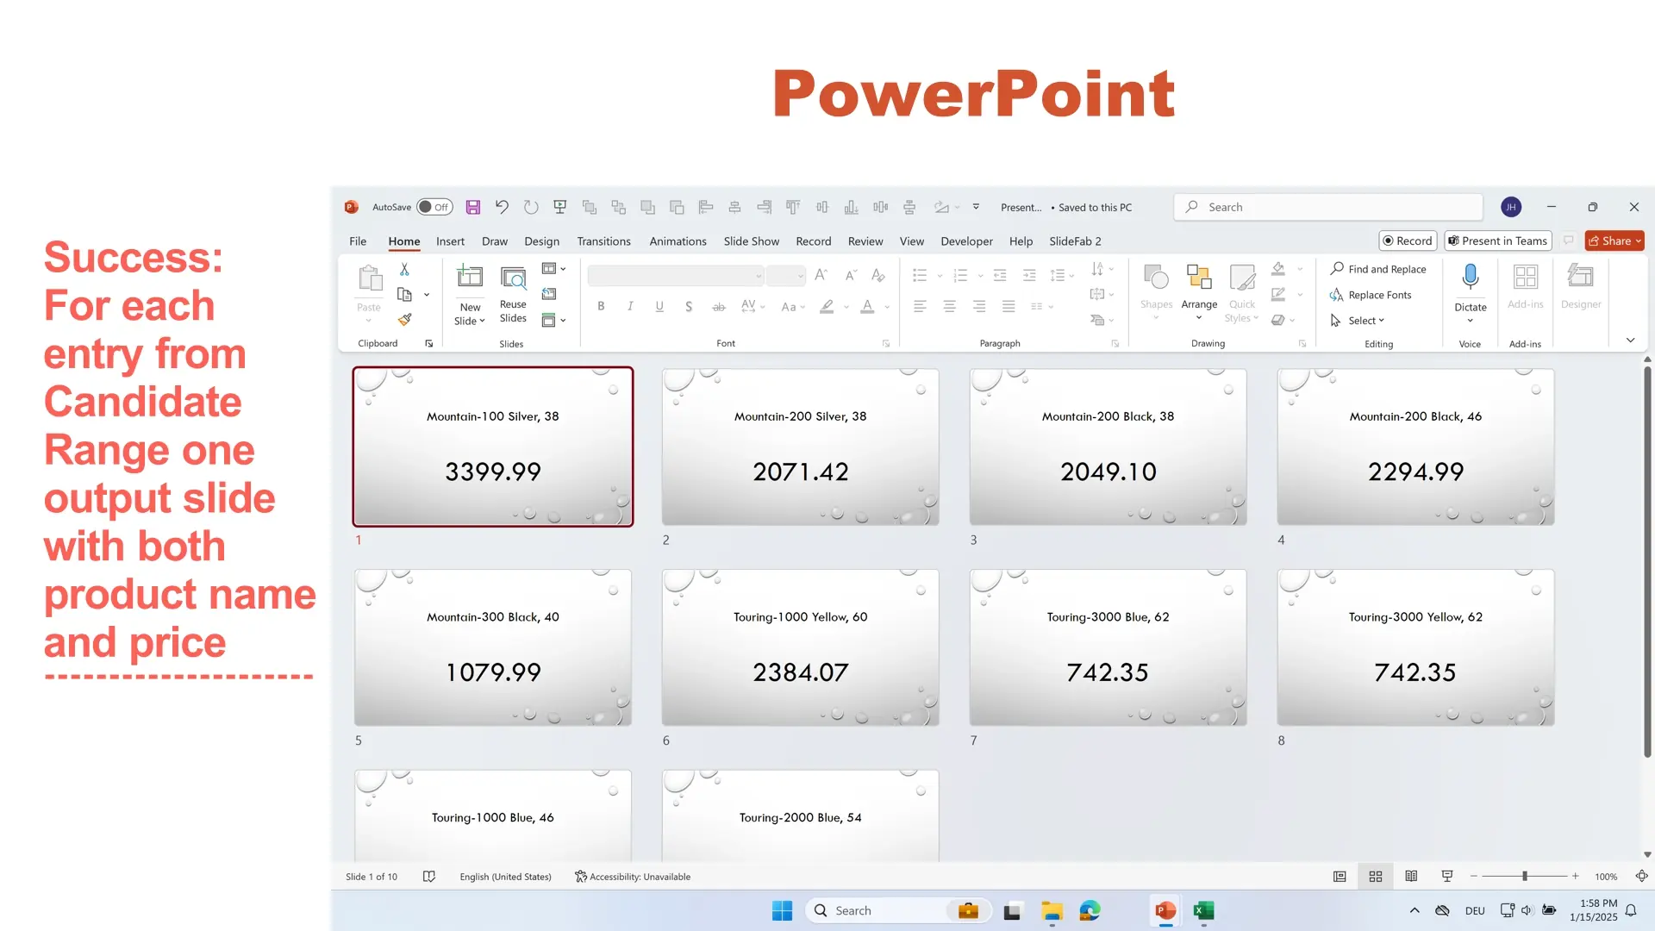Toggle Underline formatting
1655x931 pixels.
659,307
